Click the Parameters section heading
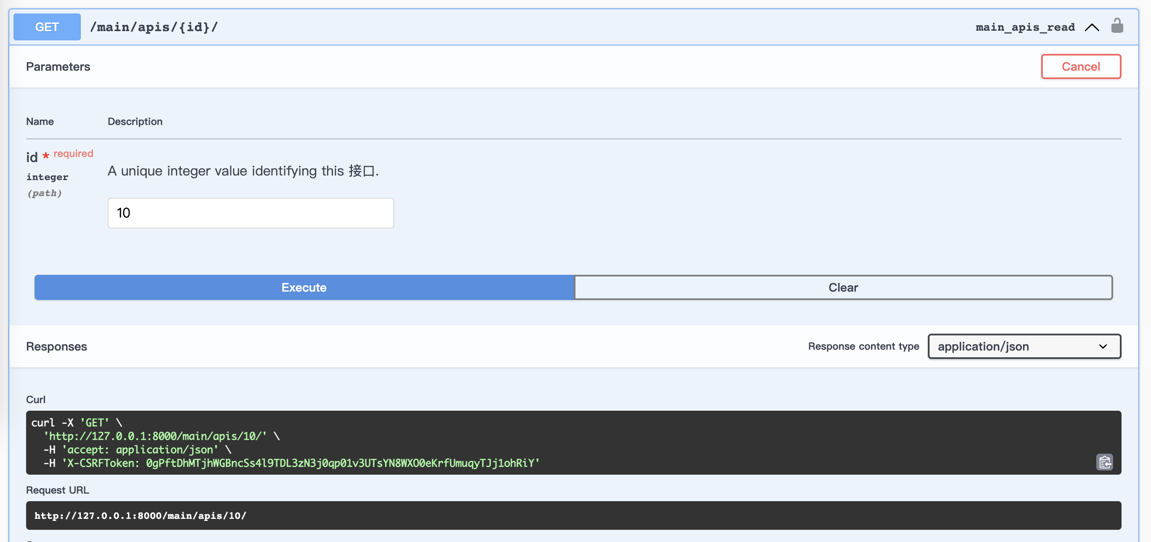1151x542 pixels. [58, 66]
